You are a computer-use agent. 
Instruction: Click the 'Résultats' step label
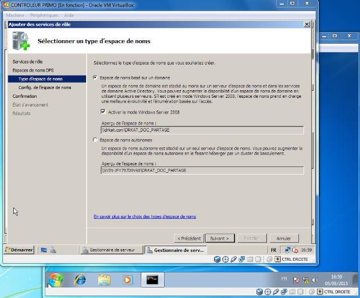click(x=22, y=113)
